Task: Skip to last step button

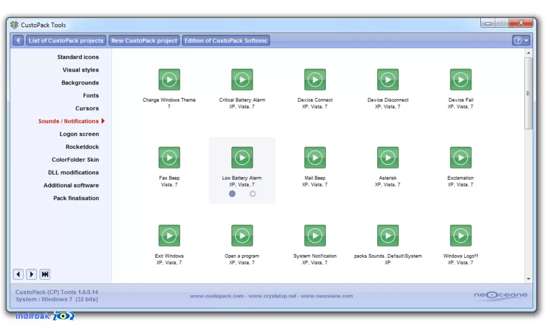Action: [45, 274]
